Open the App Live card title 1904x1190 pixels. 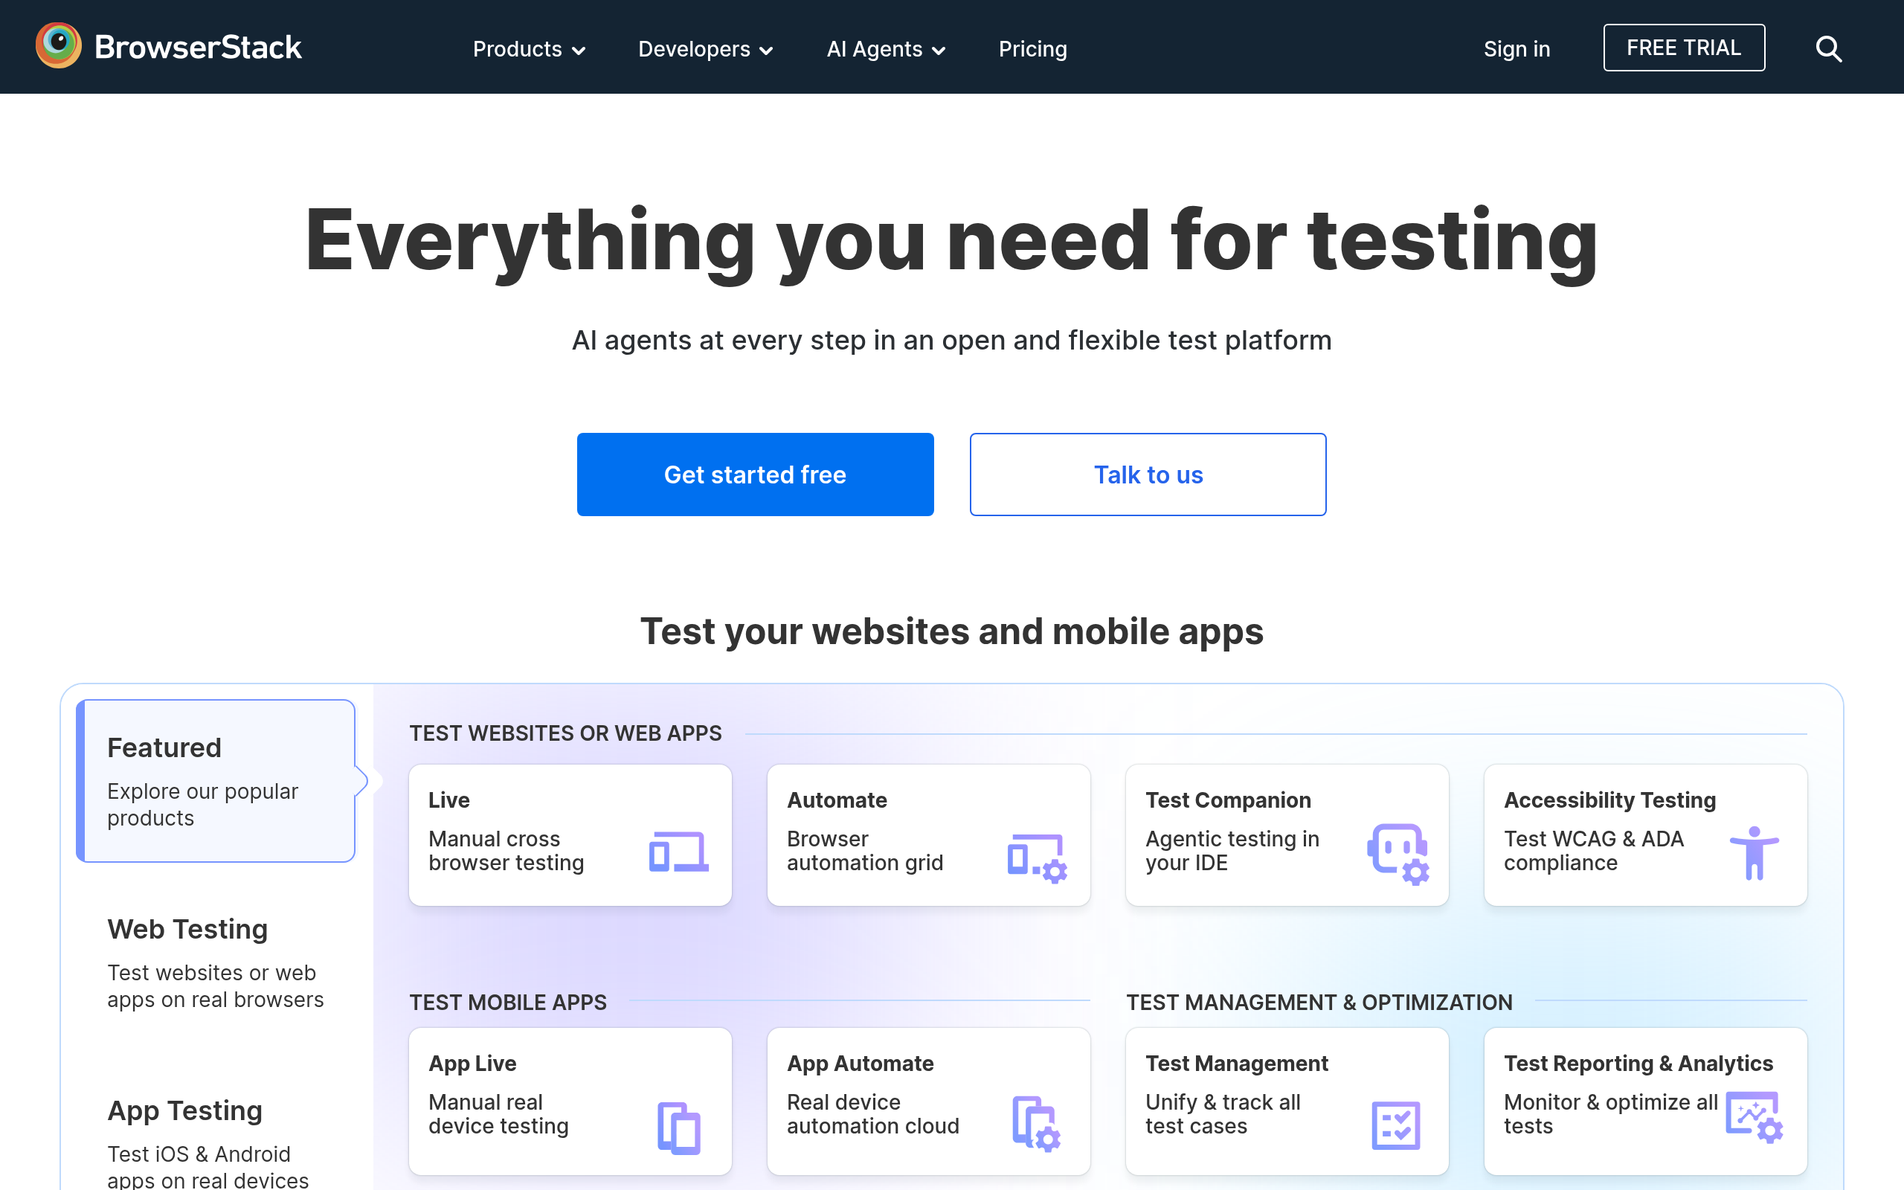[472, 1064]
